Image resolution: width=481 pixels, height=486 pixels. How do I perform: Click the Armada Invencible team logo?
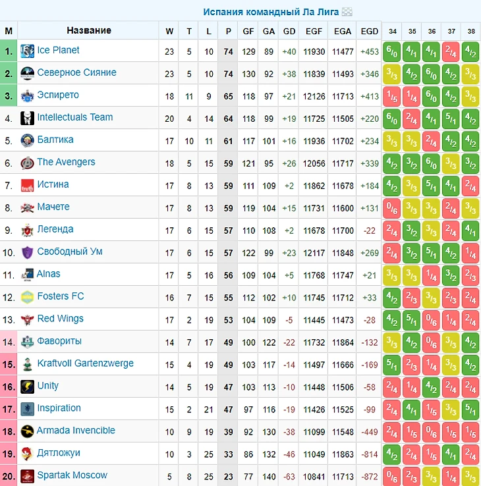[27, 431]
